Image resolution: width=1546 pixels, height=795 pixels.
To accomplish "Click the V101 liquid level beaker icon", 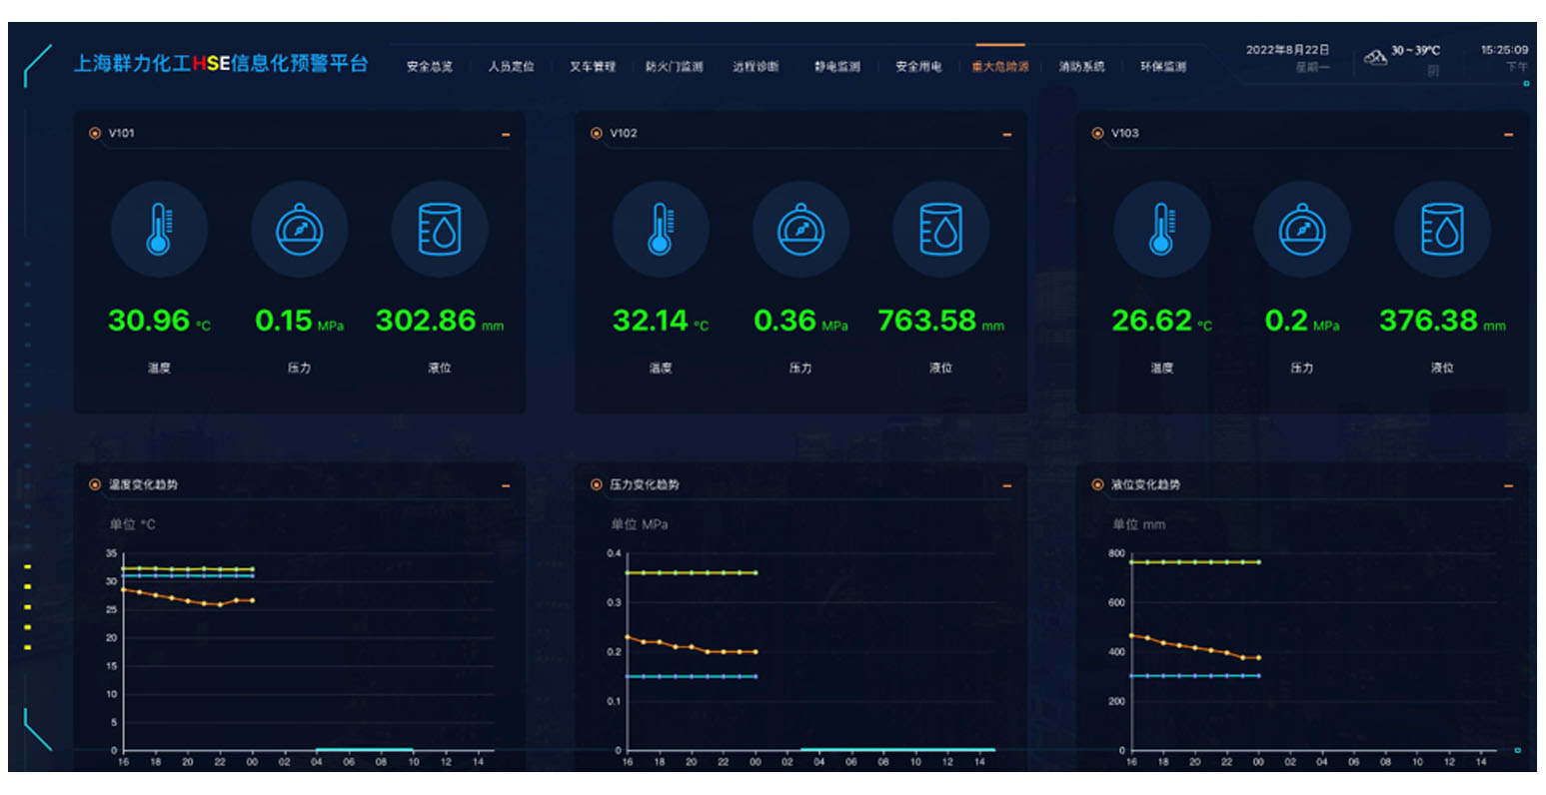I will click(440, 229).
